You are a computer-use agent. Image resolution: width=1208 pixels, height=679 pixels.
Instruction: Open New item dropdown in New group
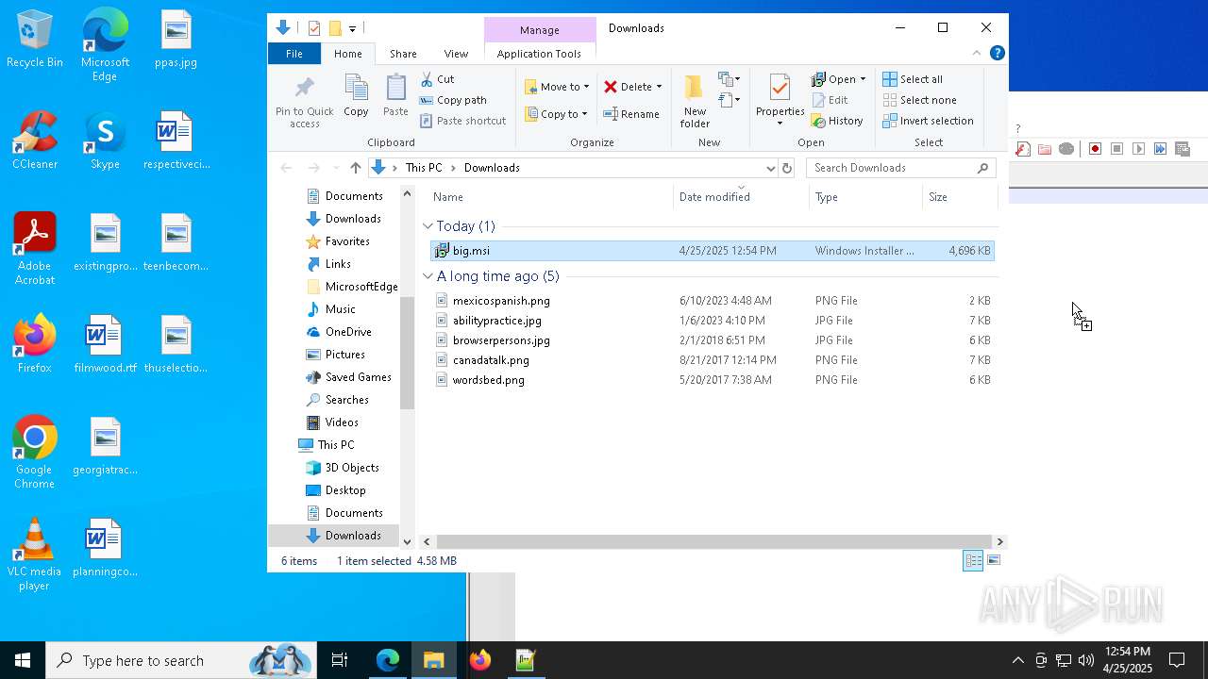[x=730, y=79]
